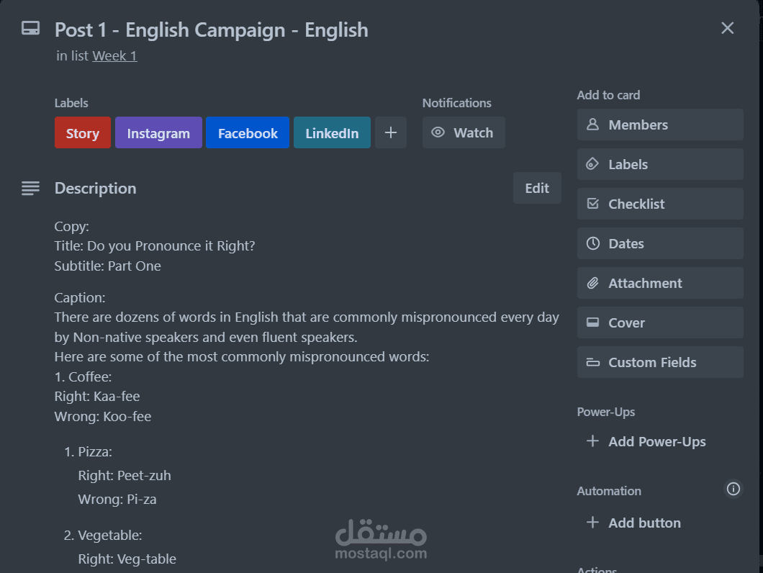The image size is (763, 573).
Task: Click the Cover icon in sidebar
Action: [592, 322]
